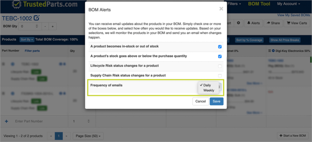Uncheck stock above or below quantity alert

coord(220,56)
